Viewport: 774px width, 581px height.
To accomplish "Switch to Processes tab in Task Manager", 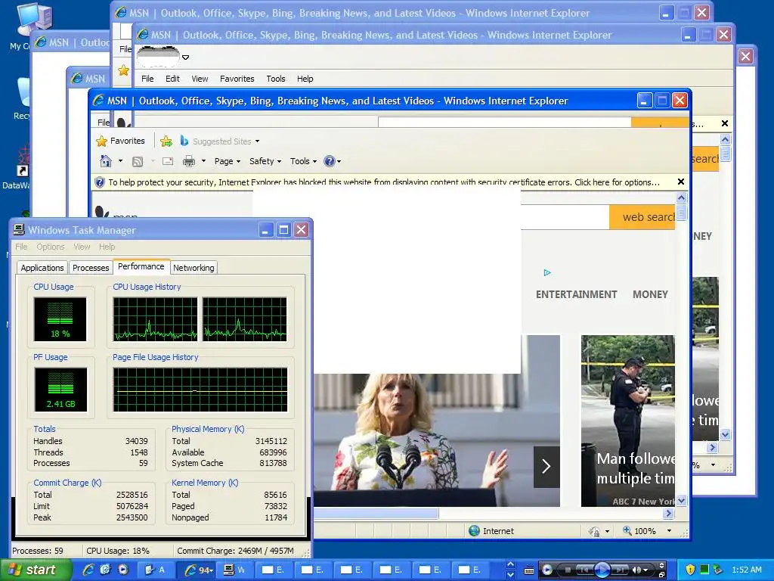I will [91, 268].
